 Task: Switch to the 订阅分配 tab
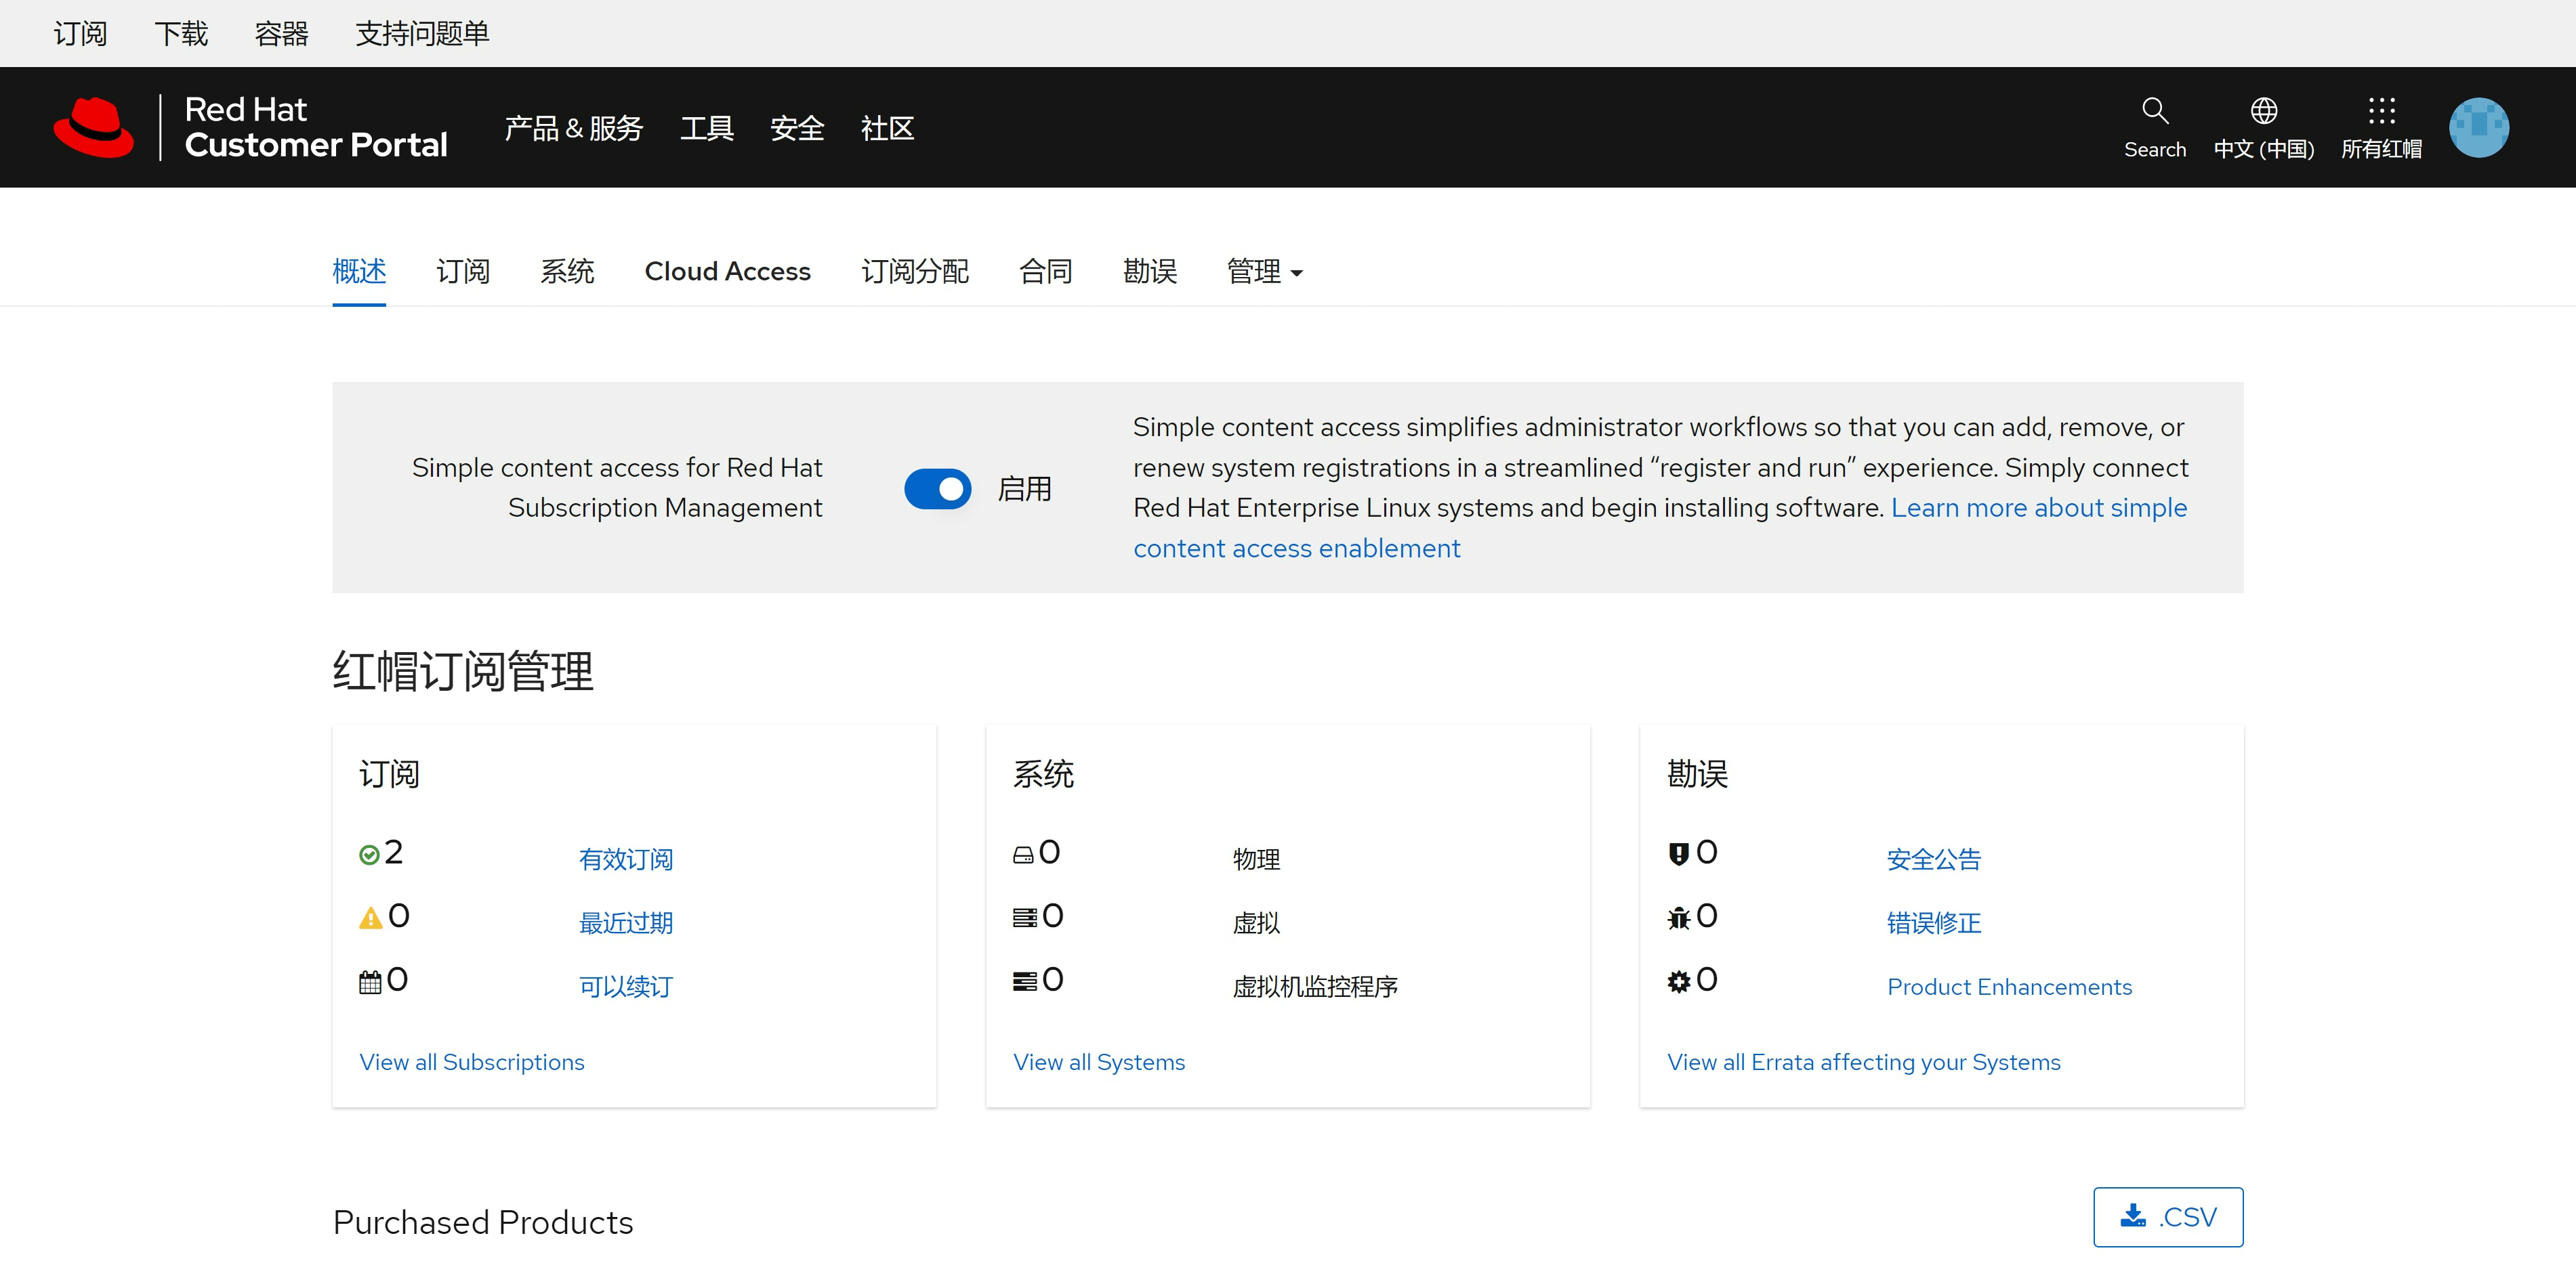[x=914, y=271]
